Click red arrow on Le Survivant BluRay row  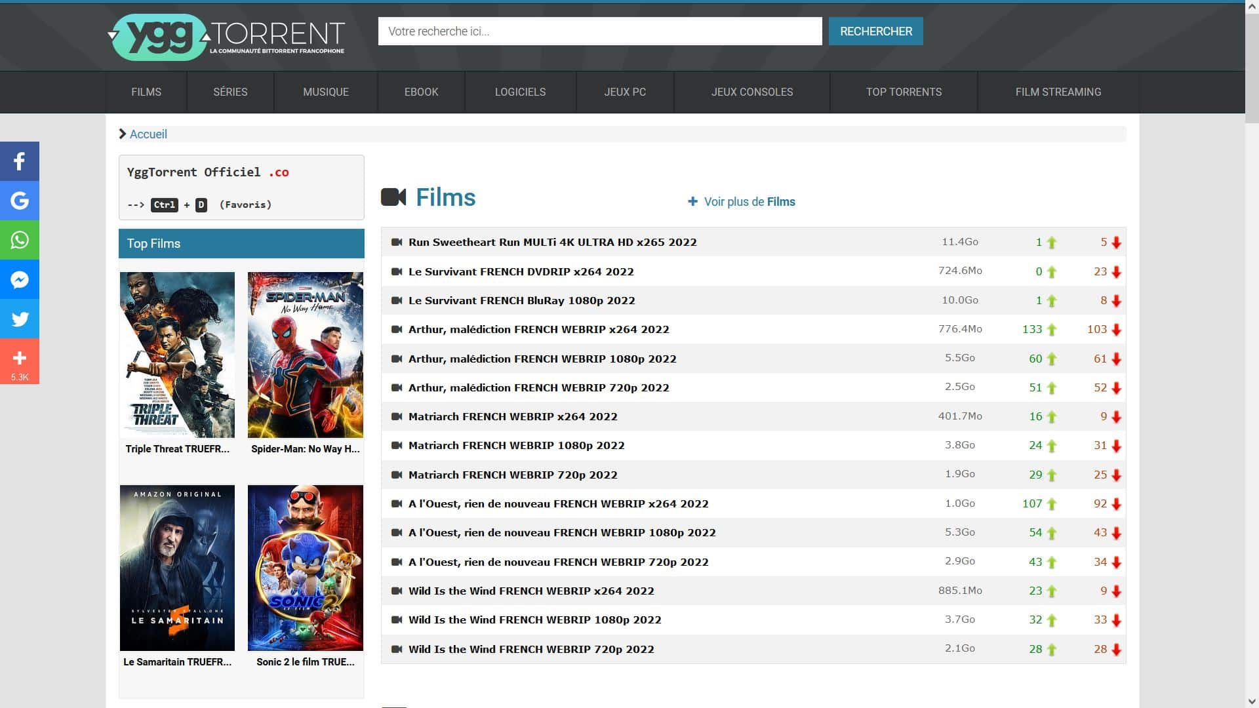pyautogui.click(x=1116, y=301)
